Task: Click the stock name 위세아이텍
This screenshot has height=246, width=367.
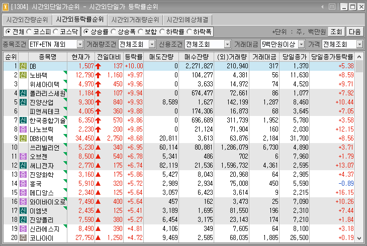Action: (44, 84)
